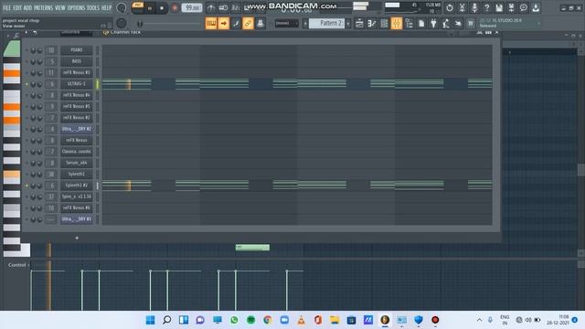Click the touch controller icon
The height and width of the screenshot is (329, 585).
click(x=458, y=24)
